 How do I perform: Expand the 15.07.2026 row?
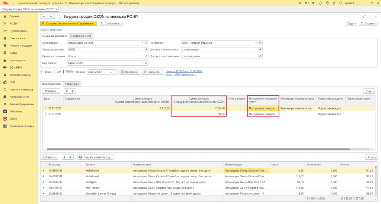click(x=45, y=114)
